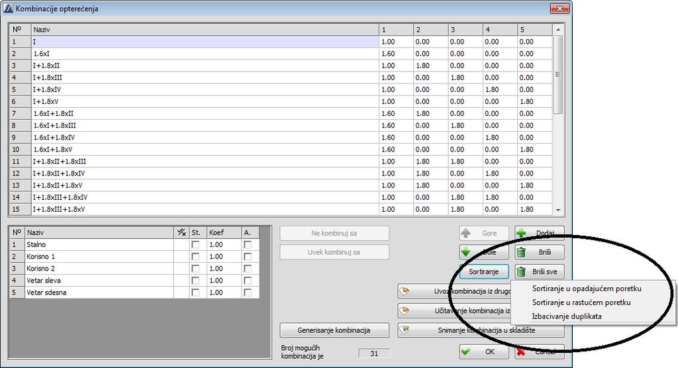Enable the A. checkbox for Stalno
This screenshot has width=678, height=368.
tap(248, 245)
